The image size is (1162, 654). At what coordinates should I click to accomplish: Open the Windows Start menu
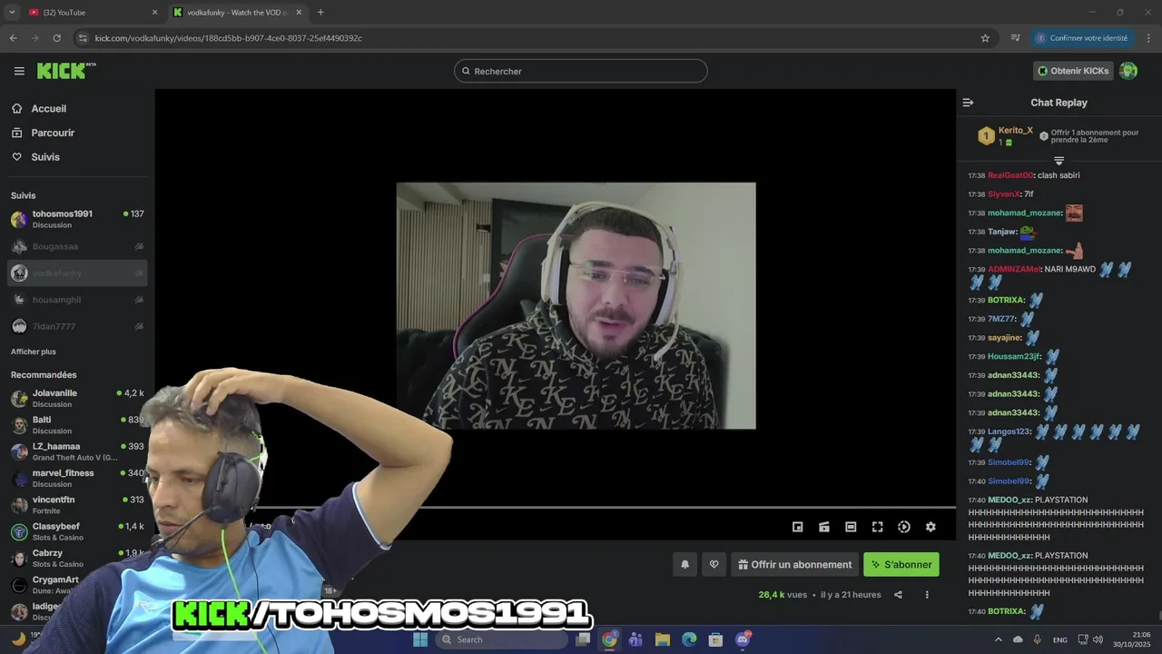[420, 639]
